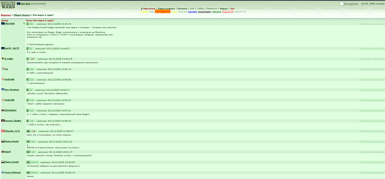
Task: Click the -20 rating on post 10
Action: (33, 131)
